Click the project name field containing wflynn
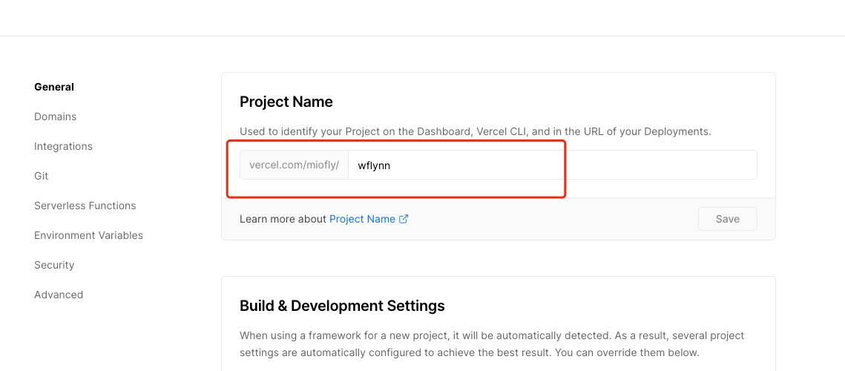Screen dimensions: 845x371 click(553, 165)
